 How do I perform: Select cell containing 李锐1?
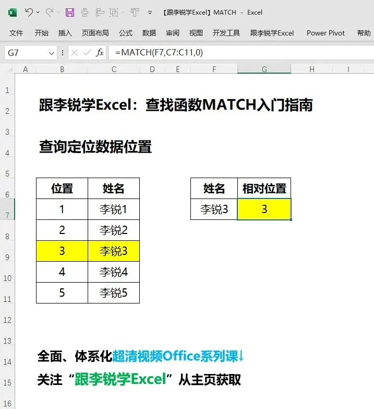click(x=114, y=209)
